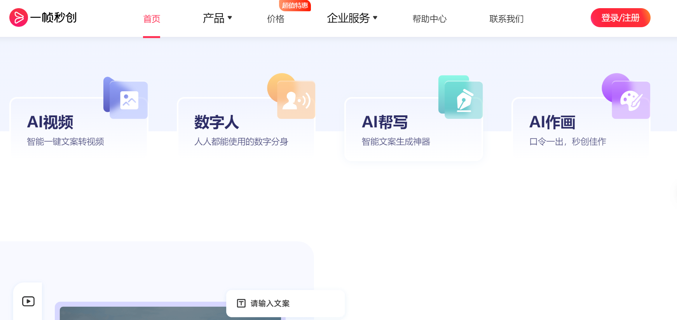
Task: Click the 超值特惠 promotional badge
Action: click(295, 5)
